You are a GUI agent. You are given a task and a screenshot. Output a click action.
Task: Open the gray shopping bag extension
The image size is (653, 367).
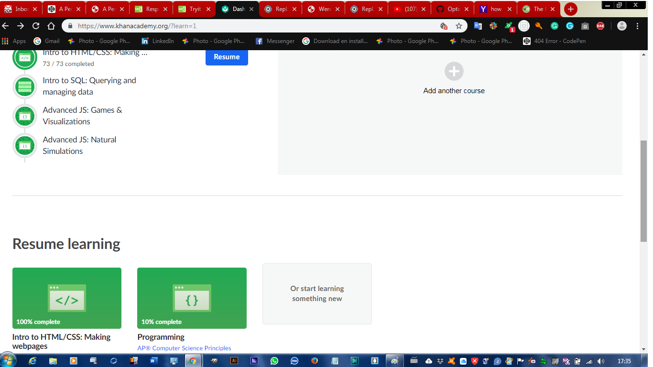(x=585, y=26)
